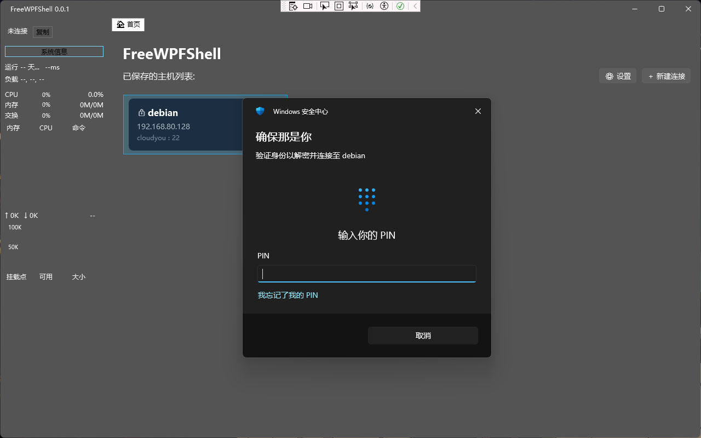Click the region capture with cursor icon

tap(354, 6)
